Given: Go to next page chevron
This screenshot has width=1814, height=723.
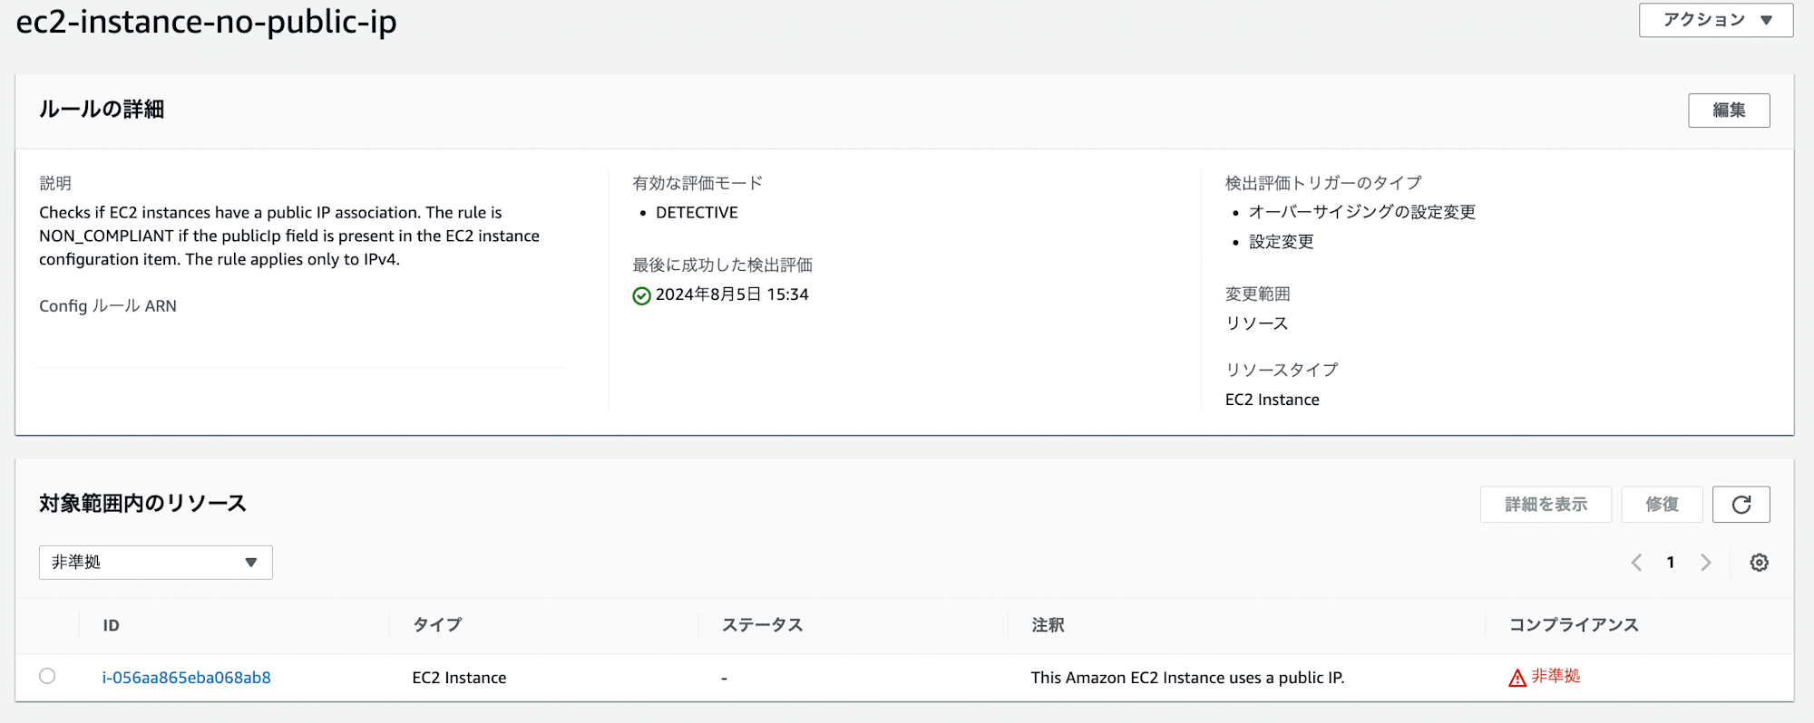Looking at the screenshot, I should point(1706,563).
